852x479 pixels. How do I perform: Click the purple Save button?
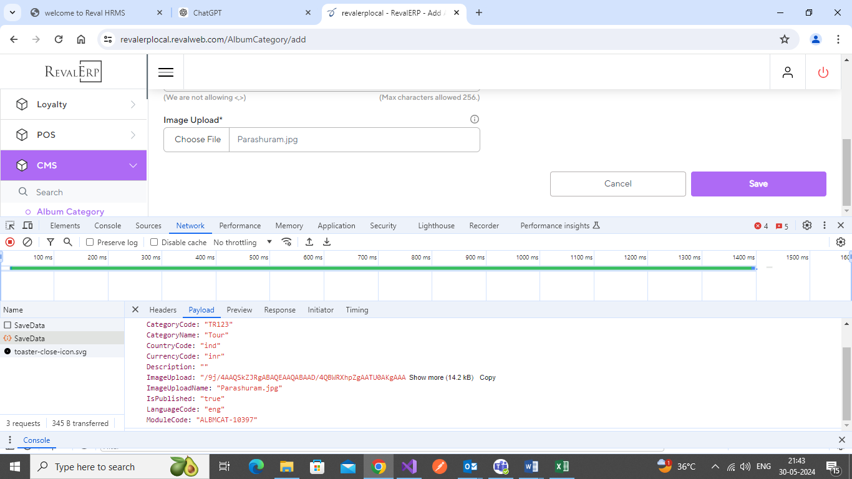[758, 184]
